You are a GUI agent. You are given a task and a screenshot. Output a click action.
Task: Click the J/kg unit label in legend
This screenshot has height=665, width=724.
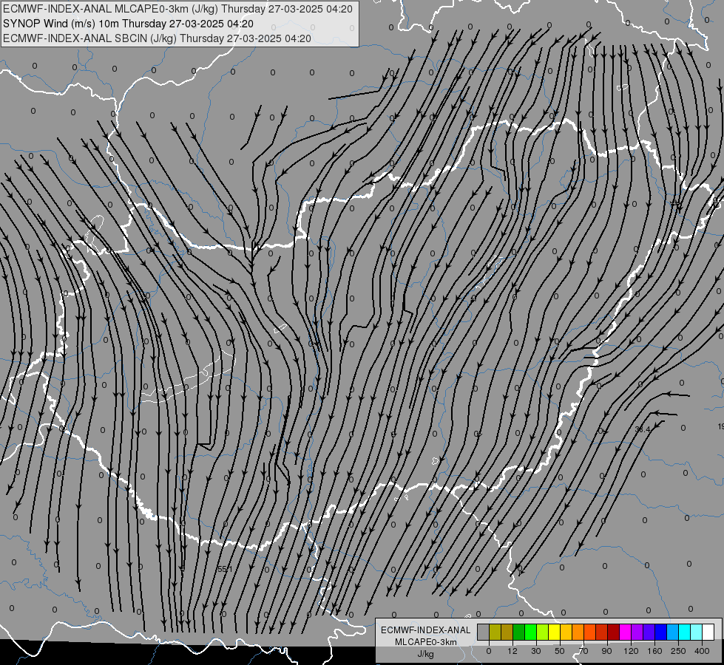(x=425, y=654)
